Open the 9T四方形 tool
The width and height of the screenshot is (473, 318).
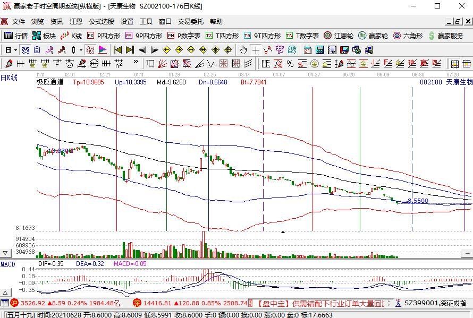click(x=263, y=36)
